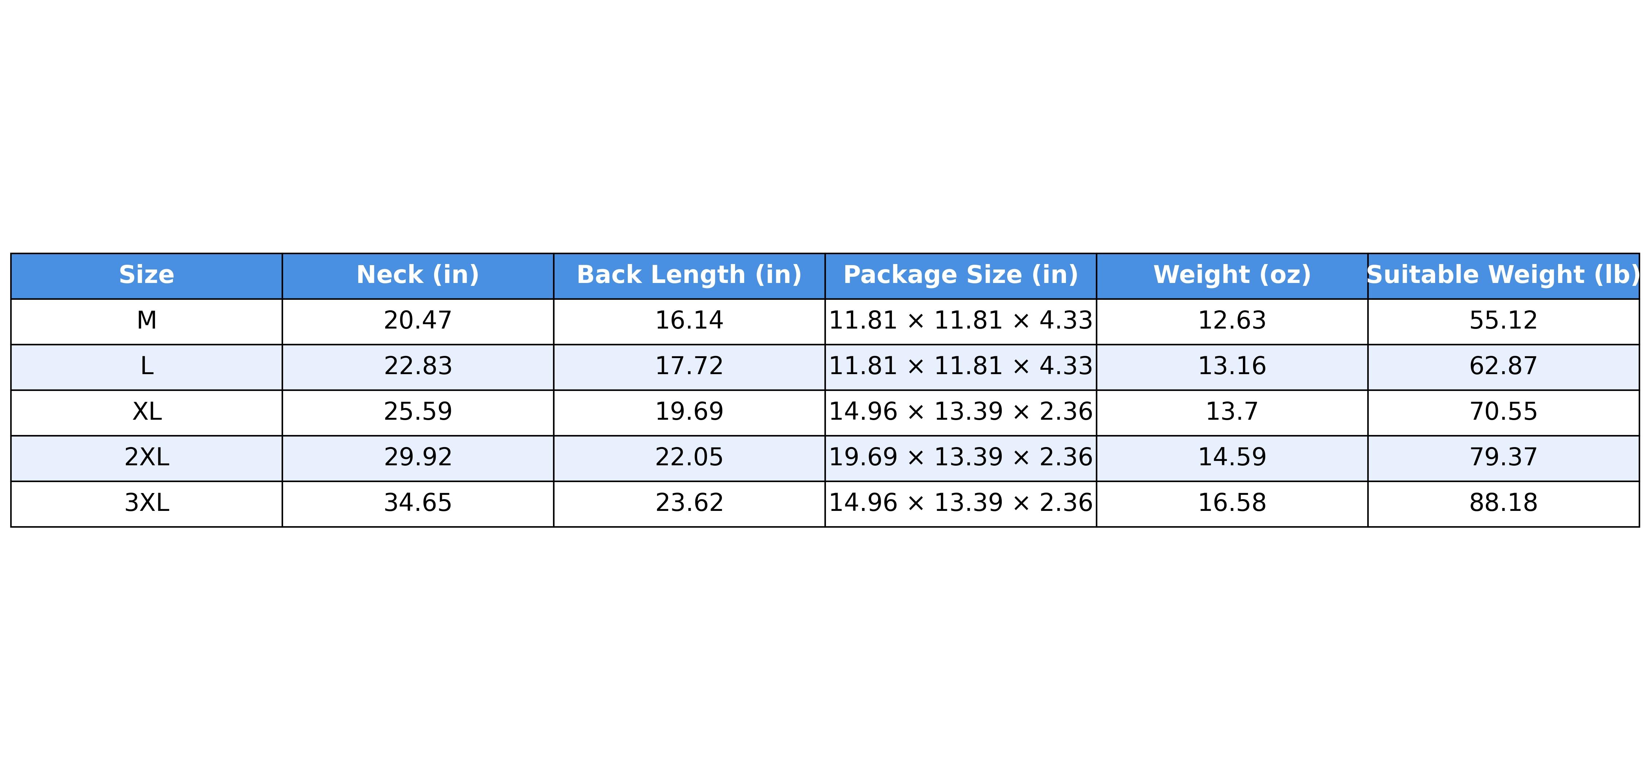
Task: Select the L size cell
Action: click(146, 366)
